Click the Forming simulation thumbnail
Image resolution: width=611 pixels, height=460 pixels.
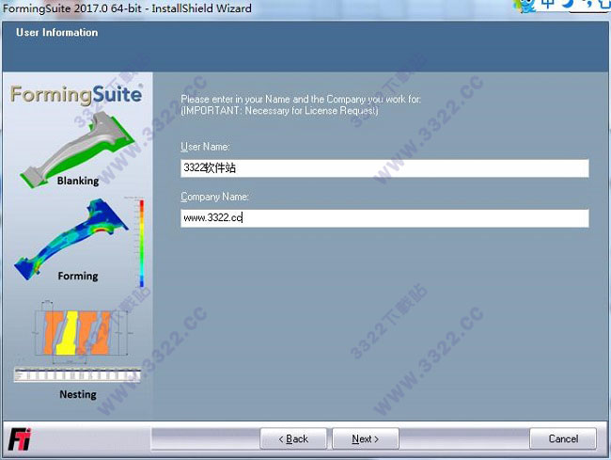(70, 239)
